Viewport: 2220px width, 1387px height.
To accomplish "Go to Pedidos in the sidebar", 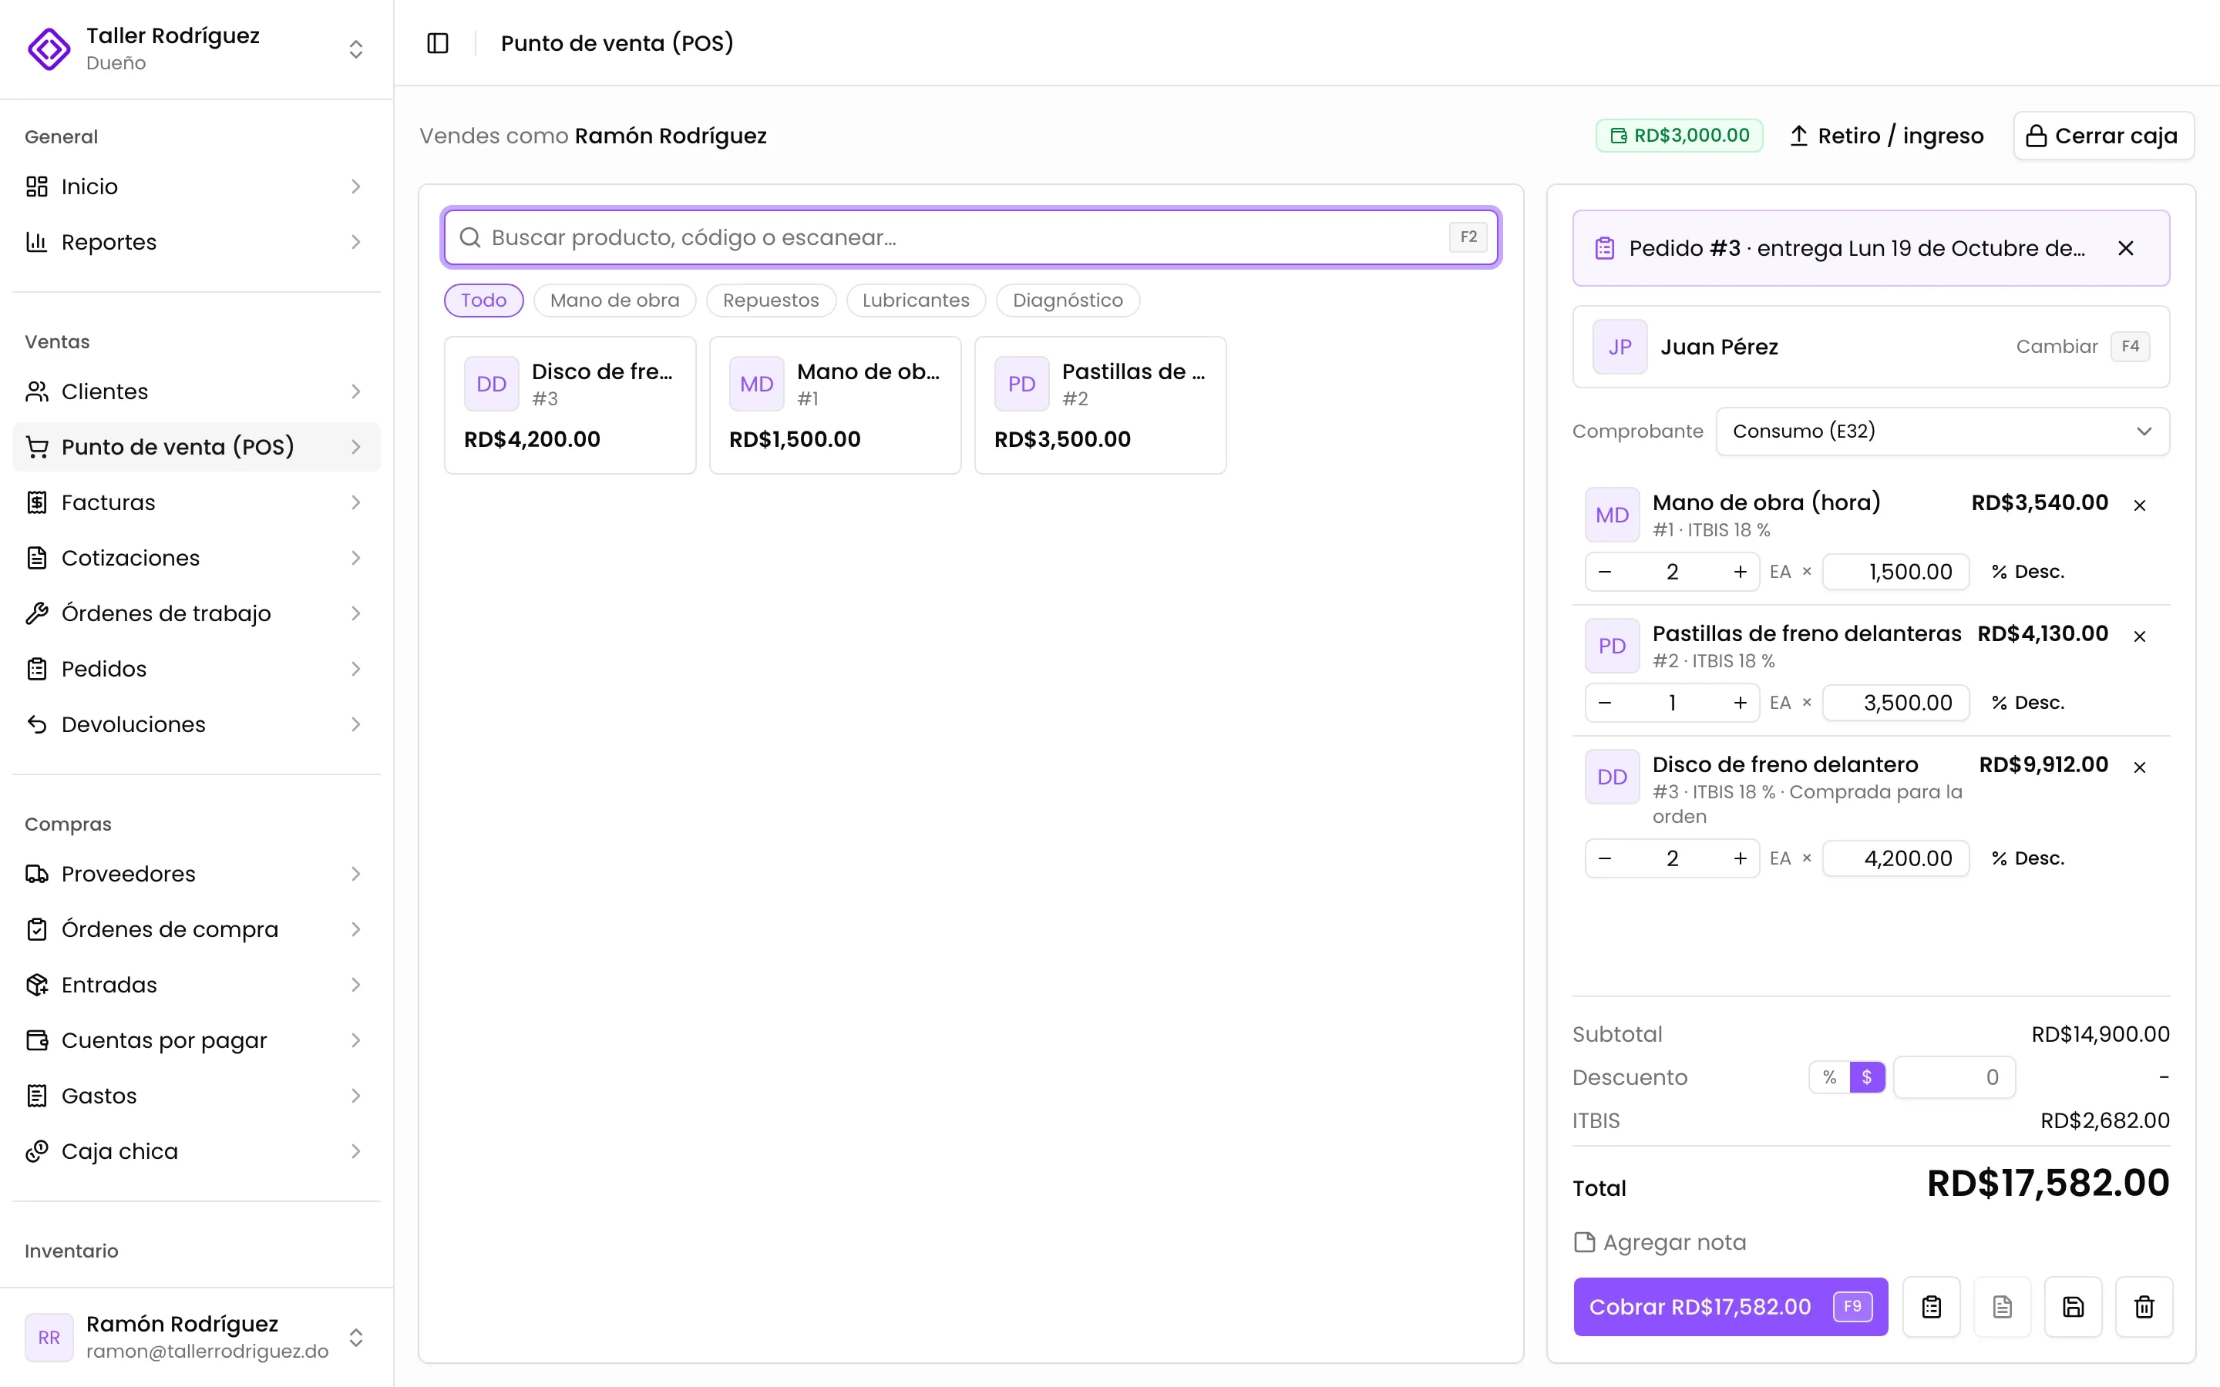I will 197,669.
